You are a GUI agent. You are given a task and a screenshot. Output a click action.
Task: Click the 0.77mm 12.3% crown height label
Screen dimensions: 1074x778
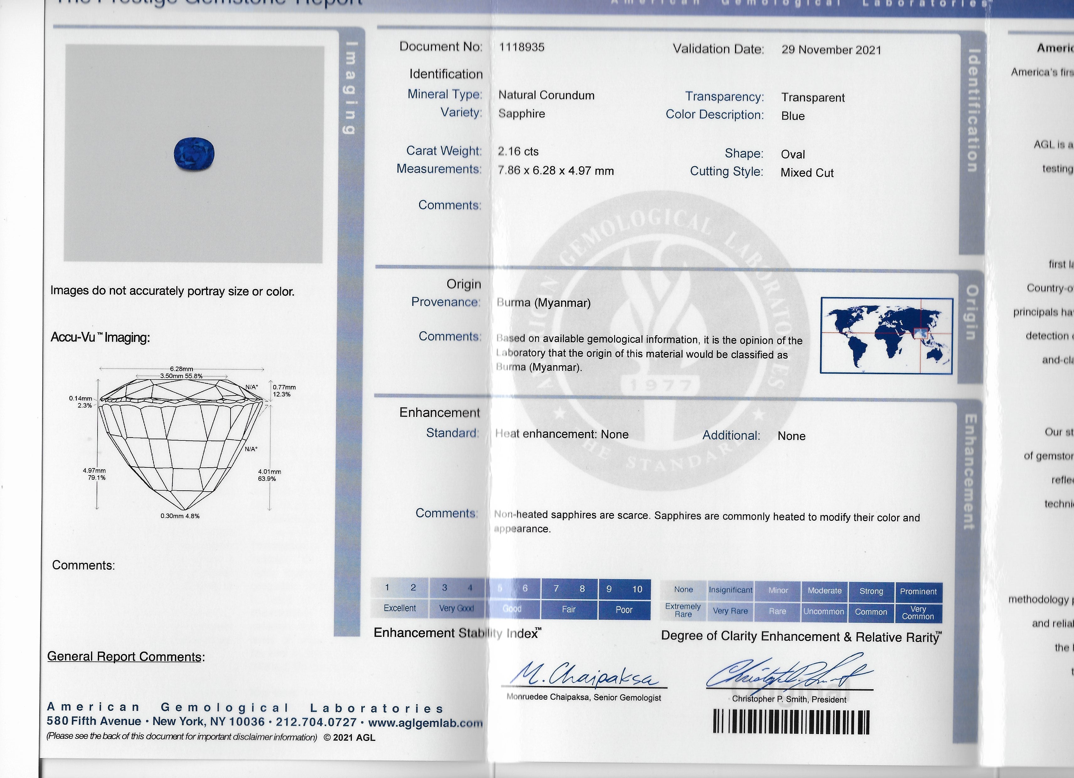tap(284, 391)
